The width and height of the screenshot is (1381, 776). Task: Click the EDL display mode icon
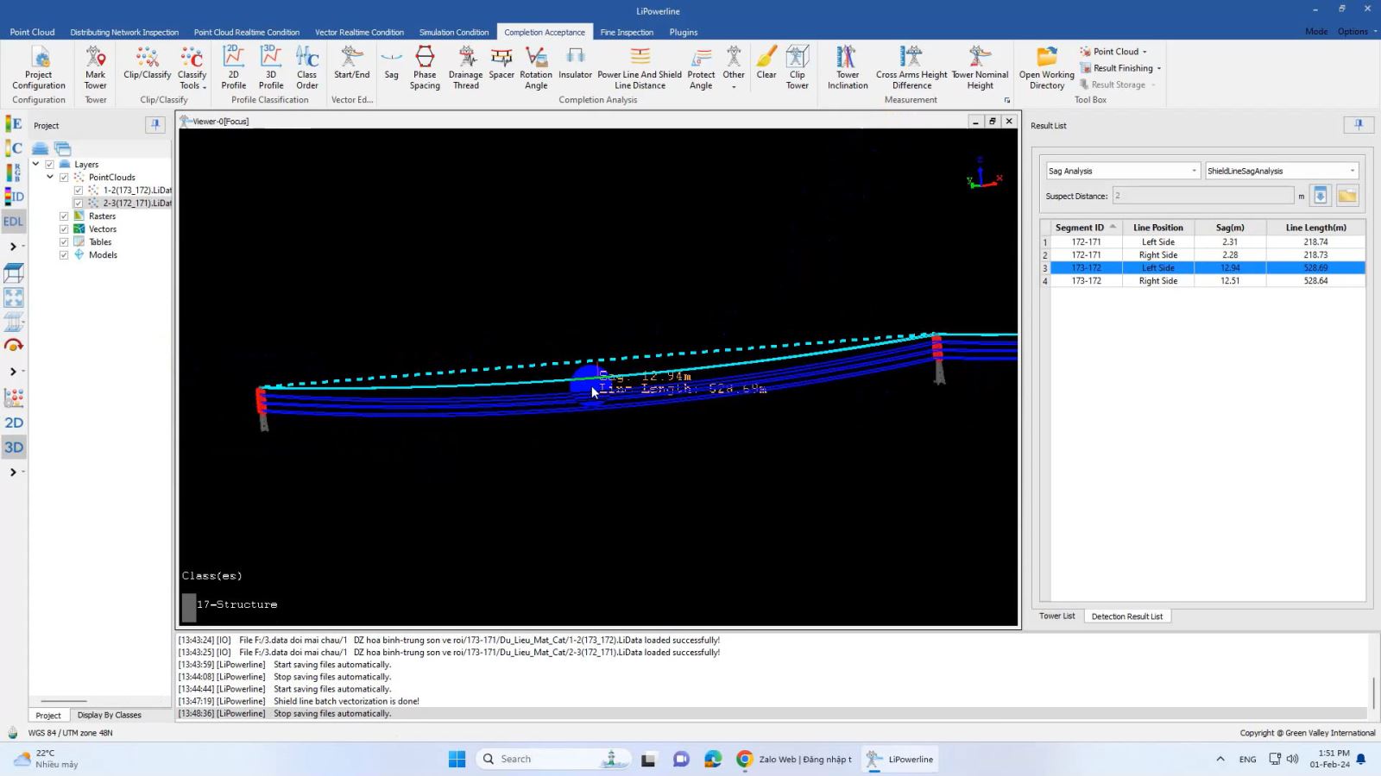[14, 222]
